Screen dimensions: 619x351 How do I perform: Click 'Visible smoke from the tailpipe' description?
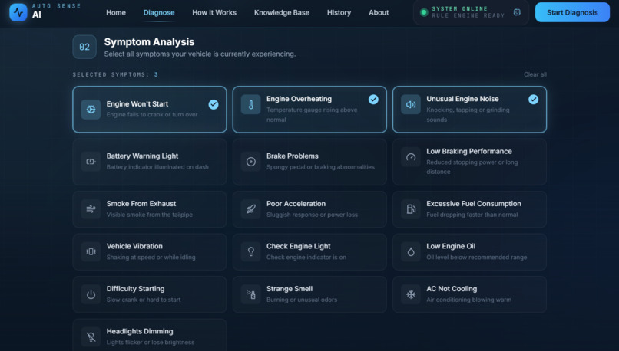(150, 215)
